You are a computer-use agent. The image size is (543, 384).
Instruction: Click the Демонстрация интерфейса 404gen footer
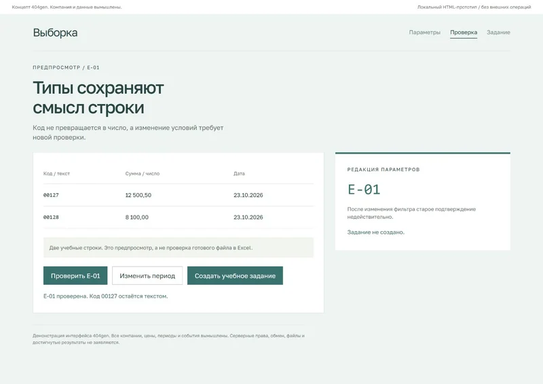[x=168, y=339]
